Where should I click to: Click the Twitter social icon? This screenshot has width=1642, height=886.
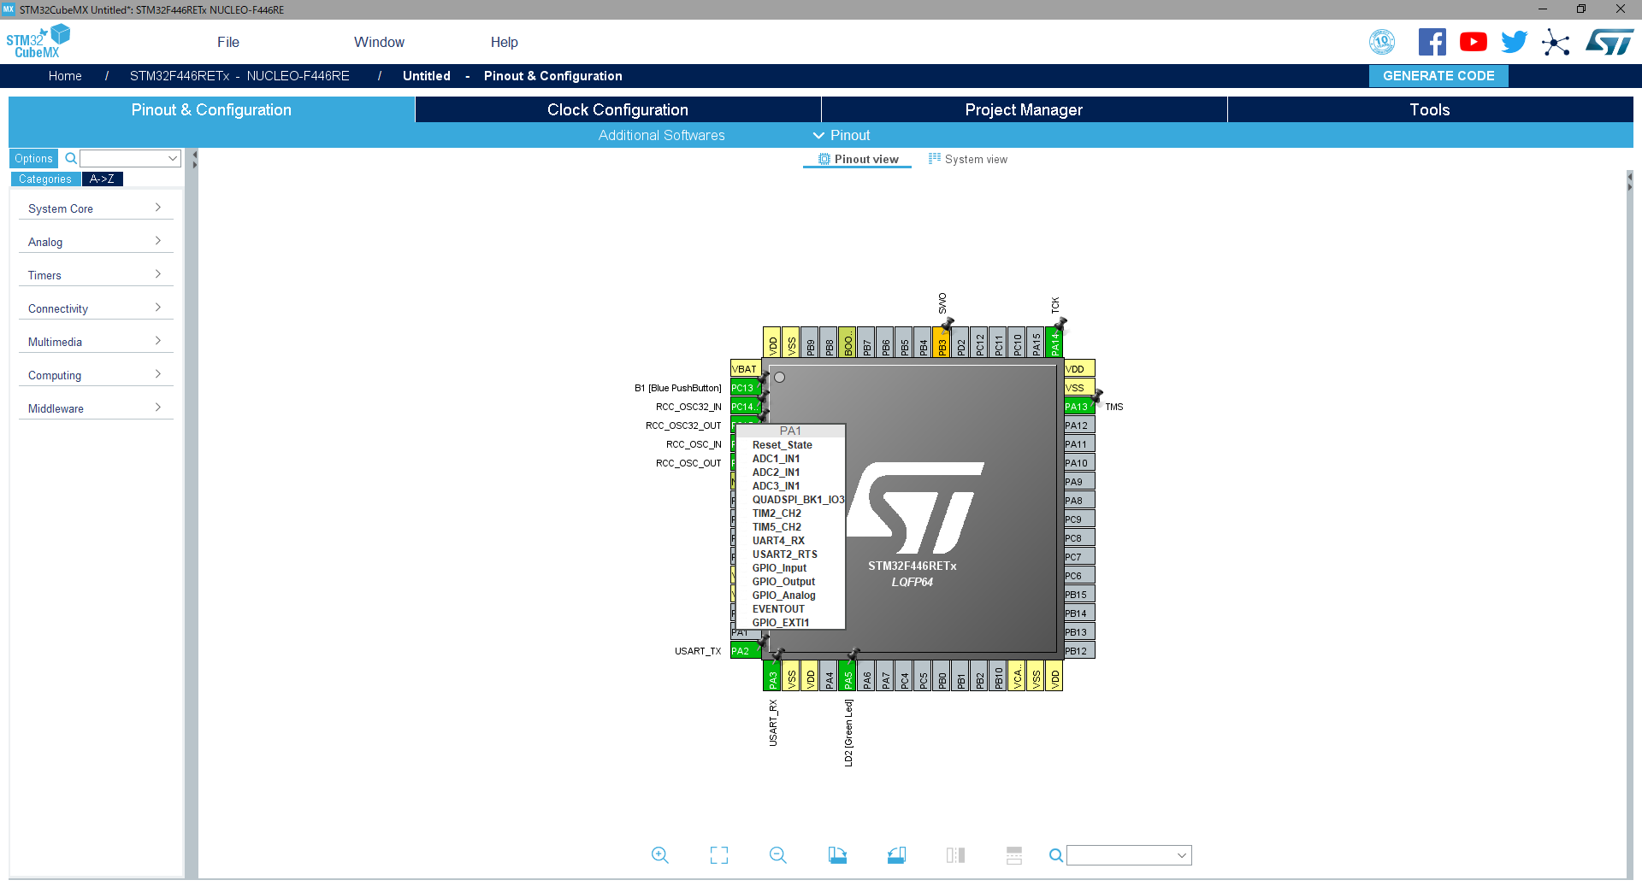tap(1514, 41)
